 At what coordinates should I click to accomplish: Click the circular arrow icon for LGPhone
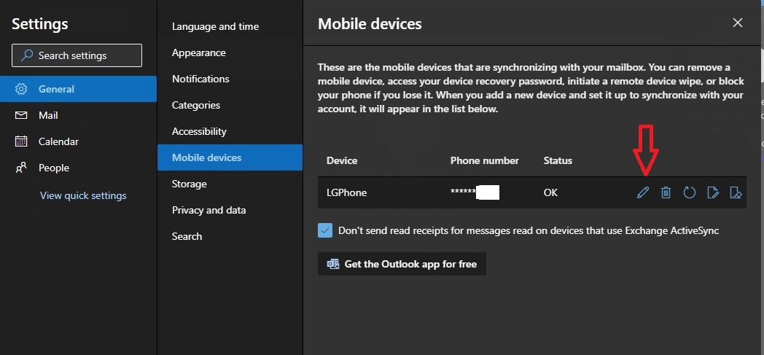point(689,192)
